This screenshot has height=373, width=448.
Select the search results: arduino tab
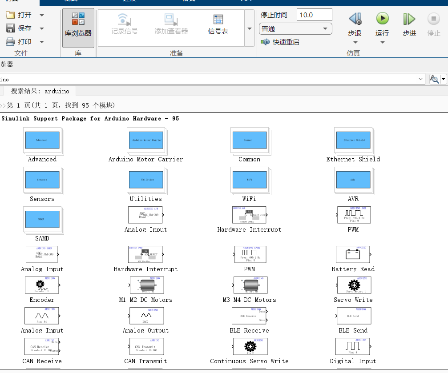tap(40, 91)
